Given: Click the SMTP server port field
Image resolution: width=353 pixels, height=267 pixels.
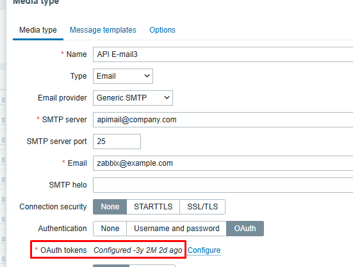Looking at the screenshot, I should 117,142.
